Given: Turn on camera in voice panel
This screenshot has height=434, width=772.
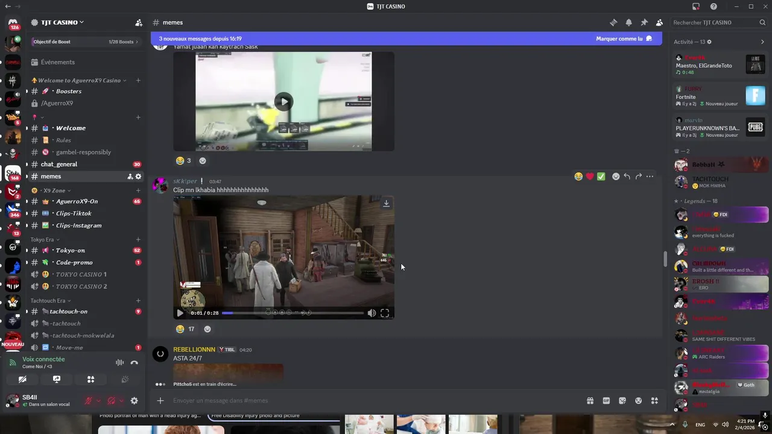Looking at the screenshot, I should pos(23,380).
